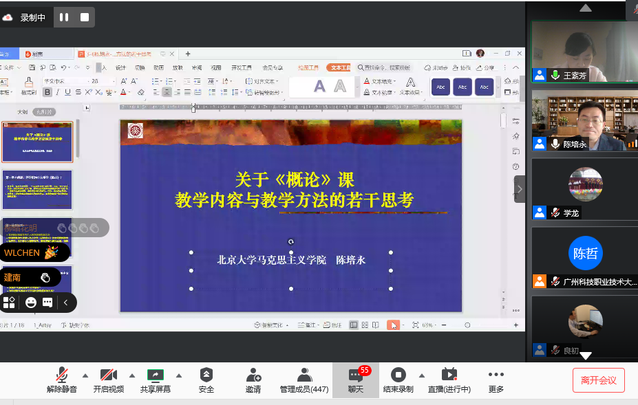Collapse the floating reaction bar chevron
Screen dimensions: 638x405
click(x=66, y=303)
